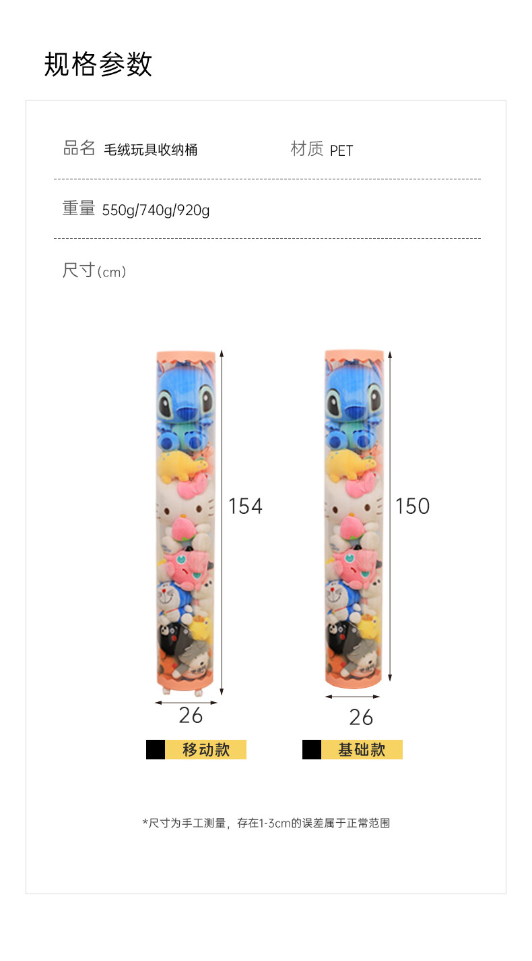Click the 154 height measurement
Image resolution: width=532 pixels, height=961 pixels.
pyautogui.click(x=245, y=506)
